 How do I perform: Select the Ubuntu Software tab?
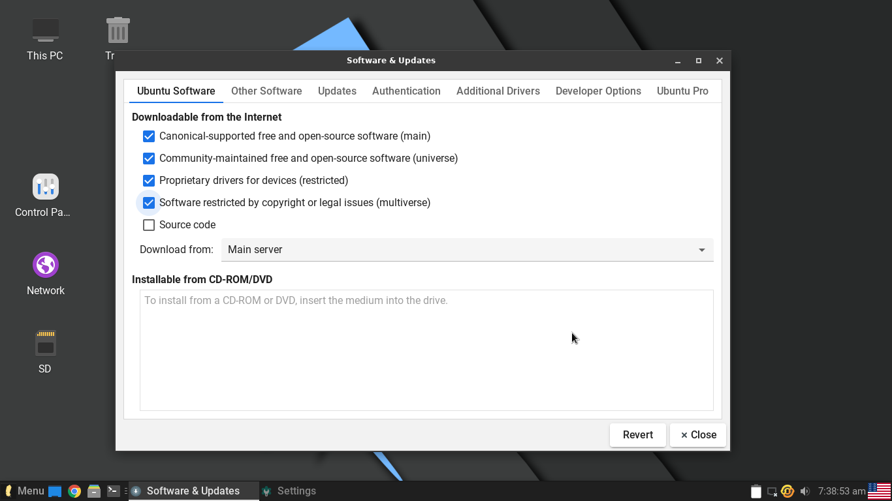pyautogui.click(x=176, y=91)
